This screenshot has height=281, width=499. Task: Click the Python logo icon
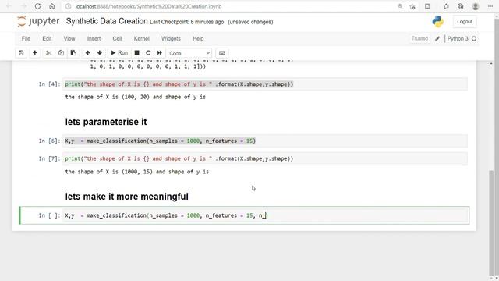click(438, 22)
